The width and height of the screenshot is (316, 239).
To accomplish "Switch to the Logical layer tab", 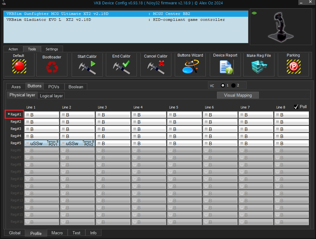I will 51,96.
